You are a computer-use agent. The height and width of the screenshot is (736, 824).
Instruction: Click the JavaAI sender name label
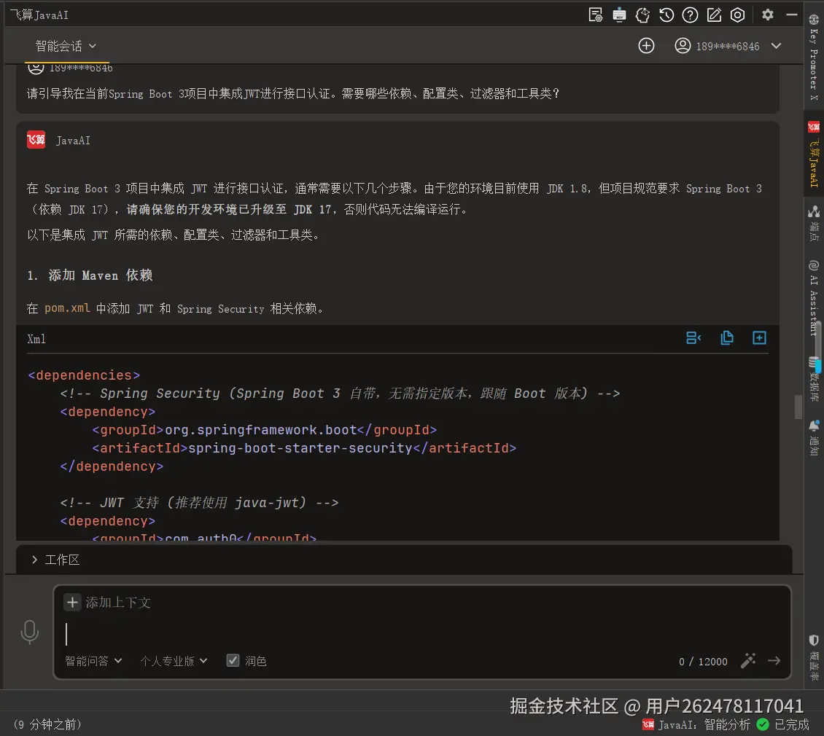point(73,140)
